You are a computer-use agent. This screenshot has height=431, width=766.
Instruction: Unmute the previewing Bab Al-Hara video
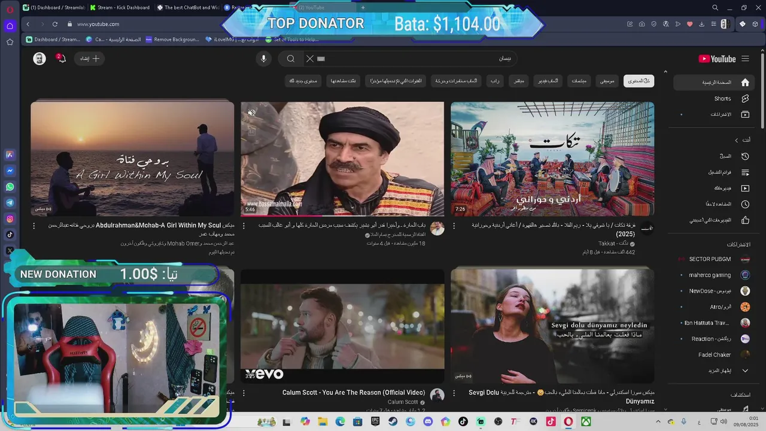pos(252,113)
